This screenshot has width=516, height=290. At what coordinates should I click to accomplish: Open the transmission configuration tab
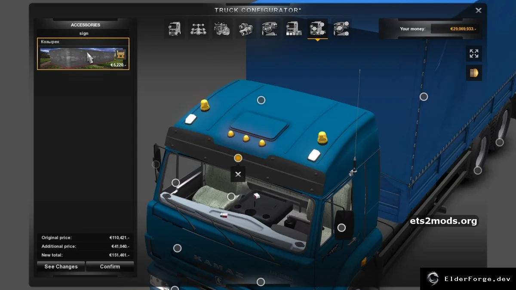coord(246,29)
